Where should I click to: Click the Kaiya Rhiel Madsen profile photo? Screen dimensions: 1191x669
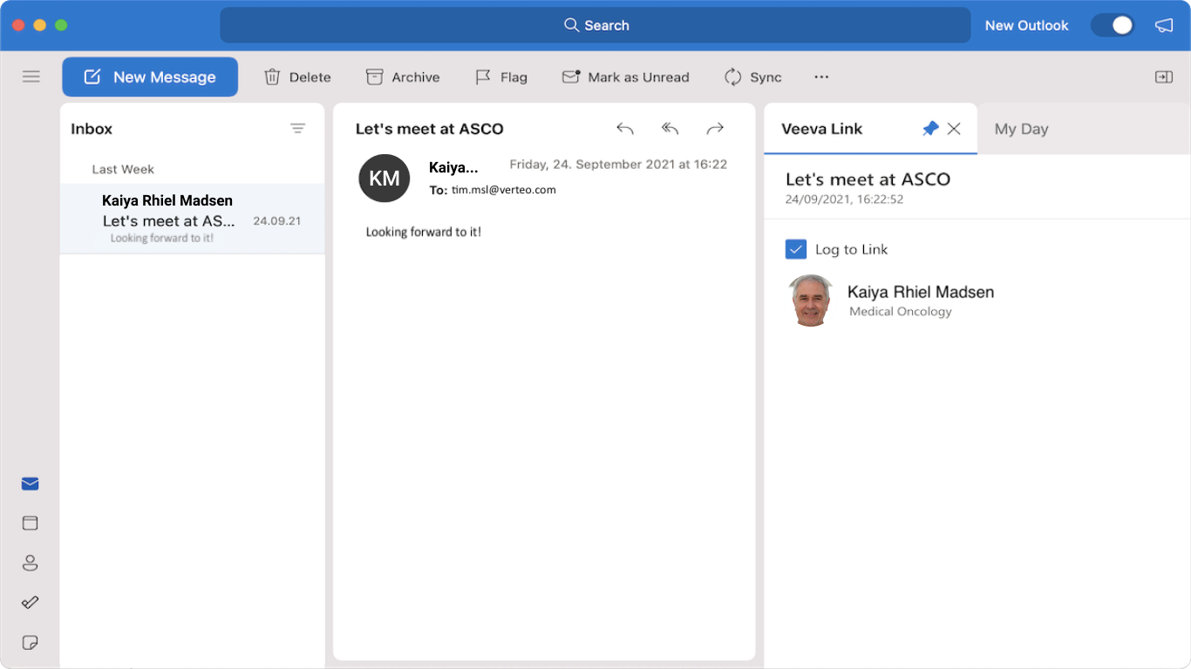(812, 301)
